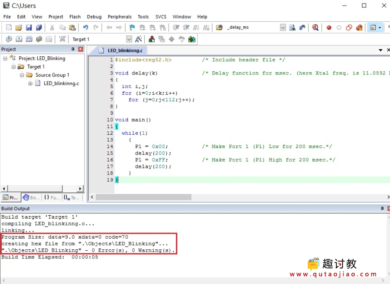Translate the current file

point(9,39)
